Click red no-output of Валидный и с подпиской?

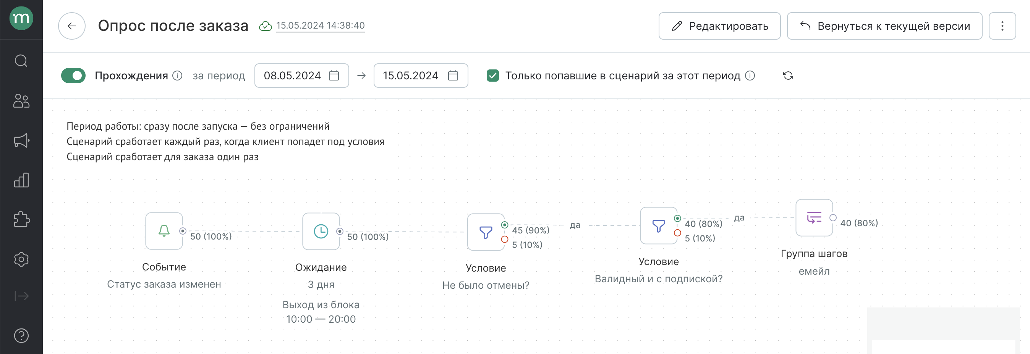(677, 233)
